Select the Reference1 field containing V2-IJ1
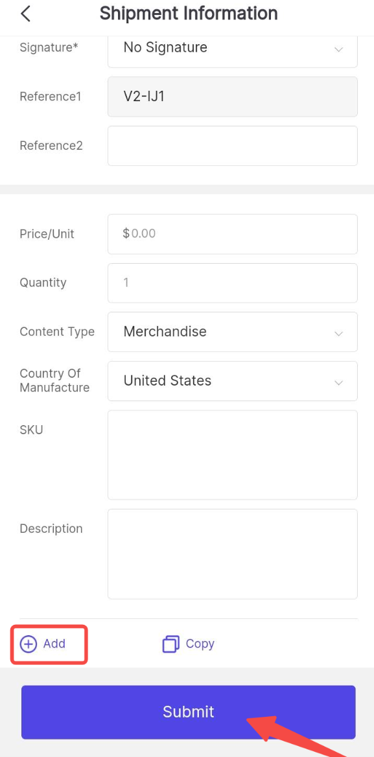This screenshot has height=757, width=374. pyautogui.click(x=233, y=97)
